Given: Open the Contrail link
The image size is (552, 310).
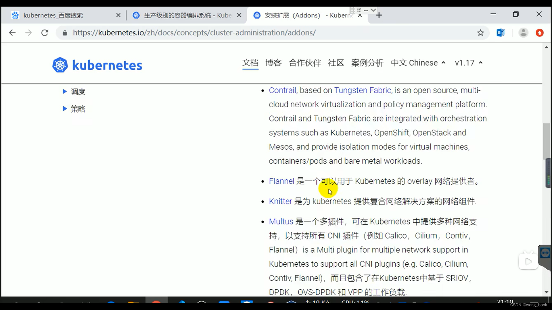Looking at the screenshot, I should coord(282,90).
